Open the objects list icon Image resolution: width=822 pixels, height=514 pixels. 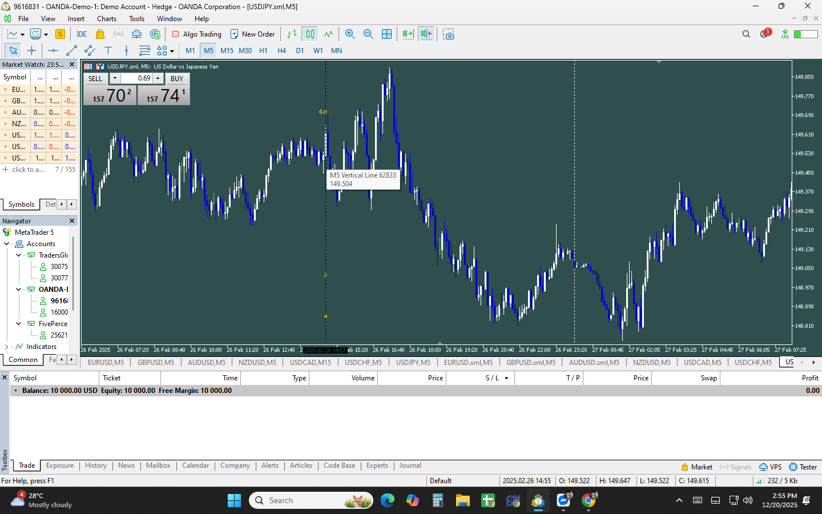pyautogui.click(x=144, y=51)
